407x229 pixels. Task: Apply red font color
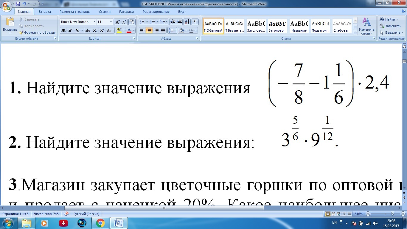129,30
